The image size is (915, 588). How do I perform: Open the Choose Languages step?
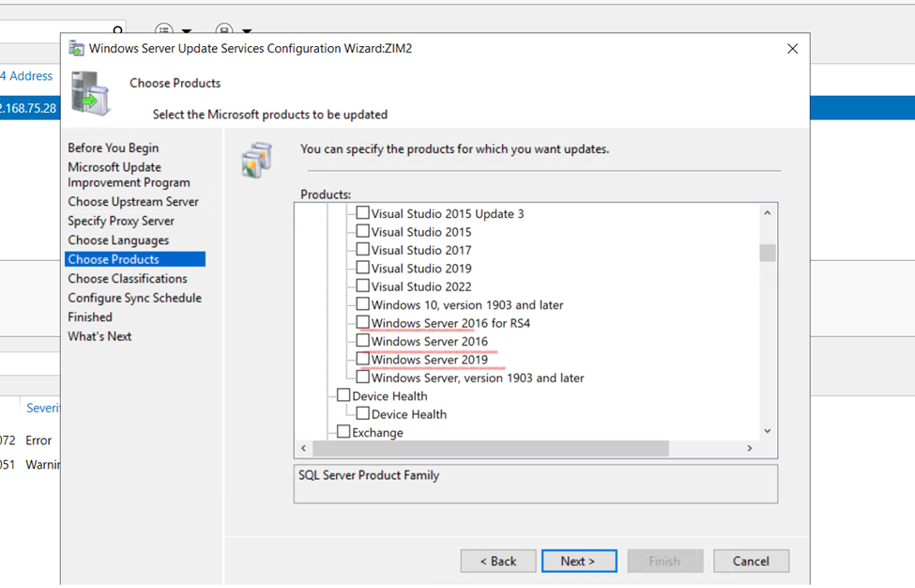point(118,240)
